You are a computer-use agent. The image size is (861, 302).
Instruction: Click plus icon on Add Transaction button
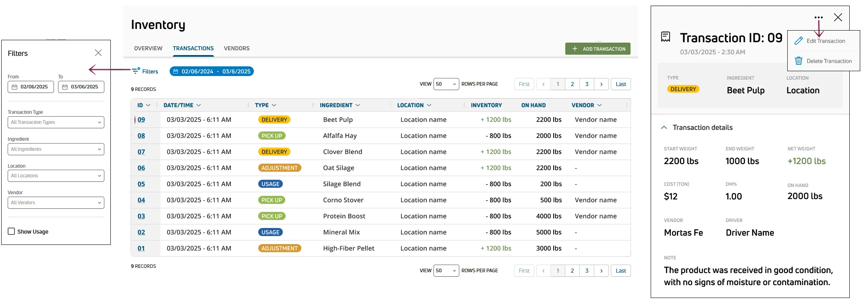tap(575, 49)
